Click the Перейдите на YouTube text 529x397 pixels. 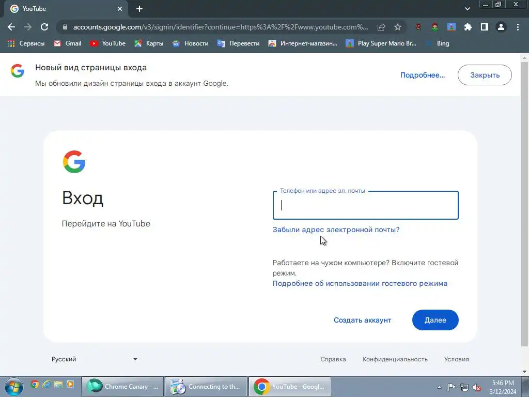[x=106, y=223]
